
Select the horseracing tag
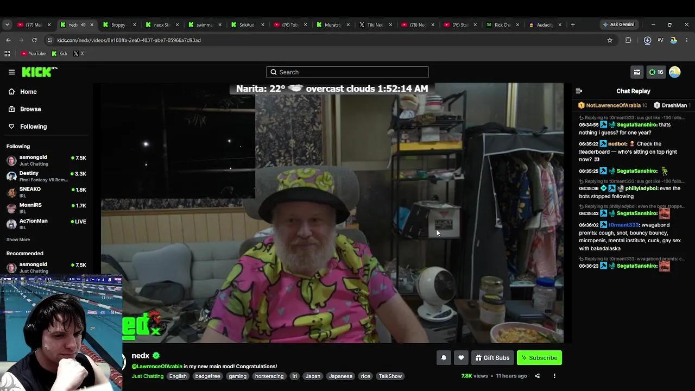coord(269,376)
